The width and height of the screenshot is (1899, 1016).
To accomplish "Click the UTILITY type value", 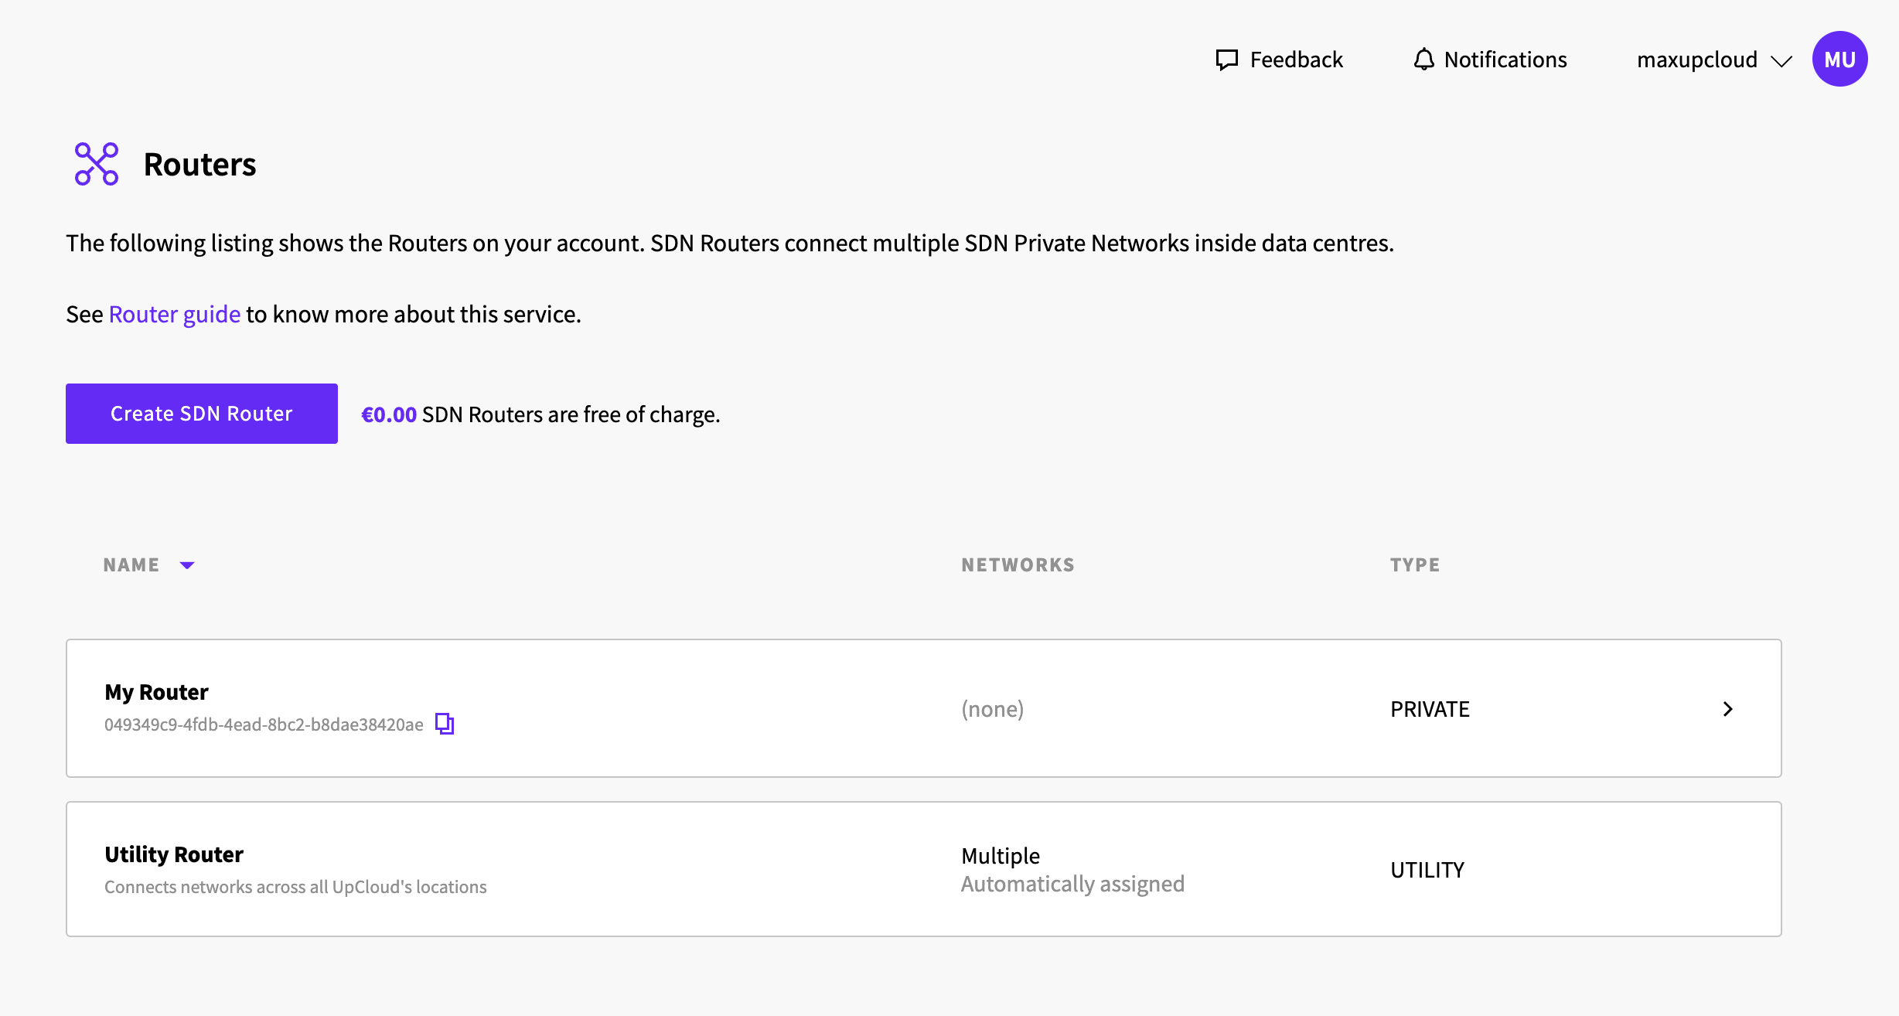I will pyautogui.click(x=1427, y=870).
